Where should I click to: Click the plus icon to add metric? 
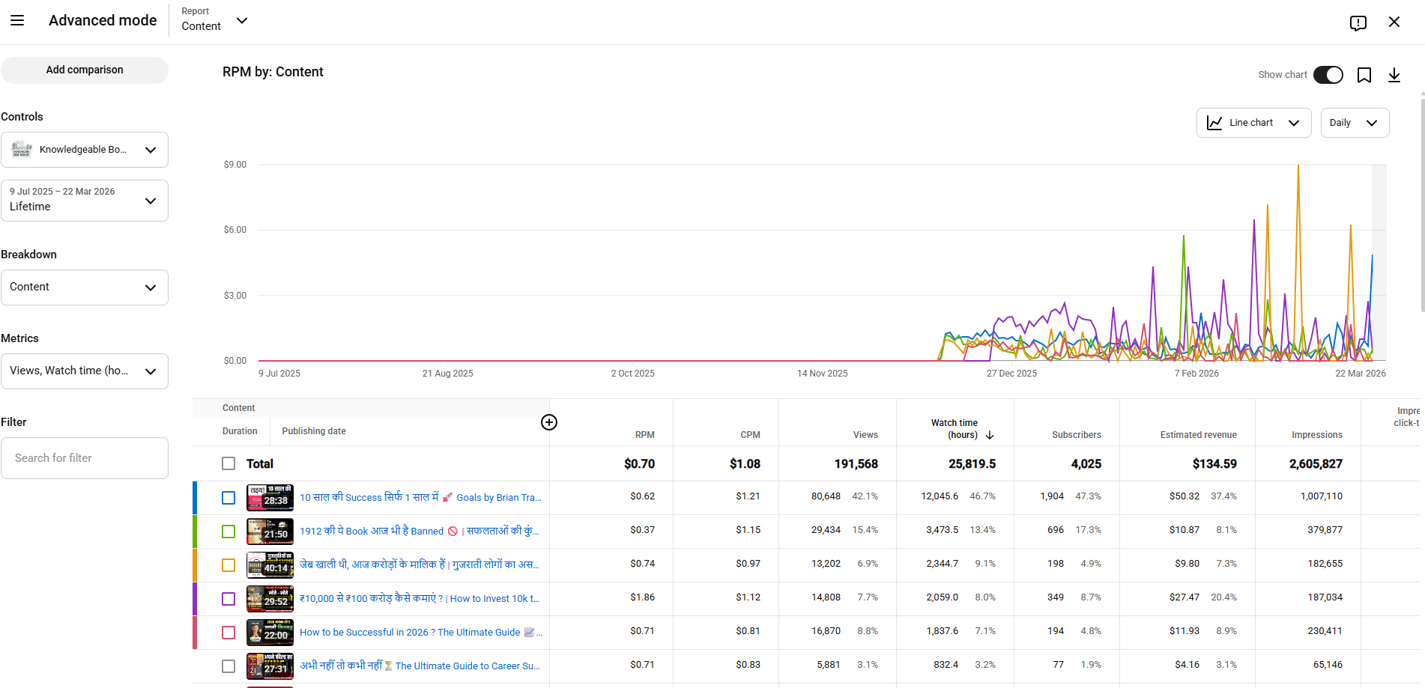tap(548, 422)
